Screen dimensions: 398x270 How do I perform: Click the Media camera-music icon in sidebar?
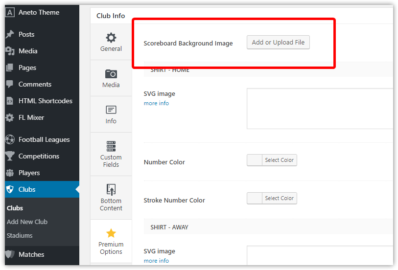(x=10, y=51)
